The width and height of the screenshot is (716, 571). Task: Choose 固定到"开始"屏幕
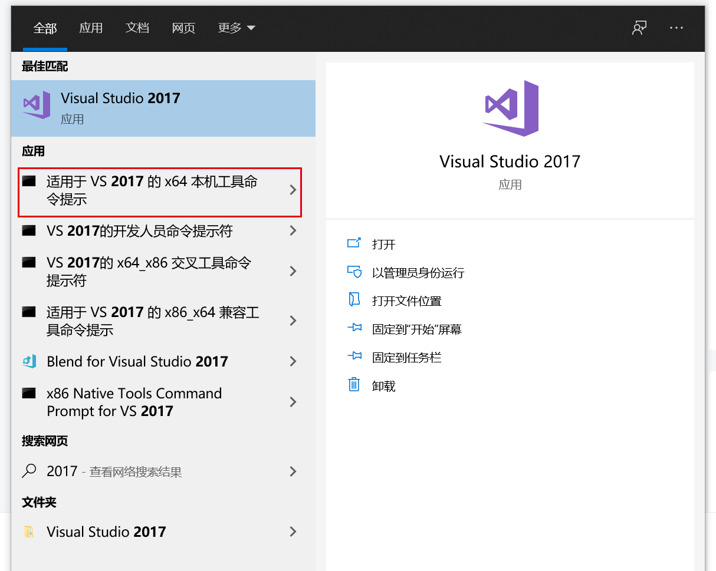tap(417, 329)
